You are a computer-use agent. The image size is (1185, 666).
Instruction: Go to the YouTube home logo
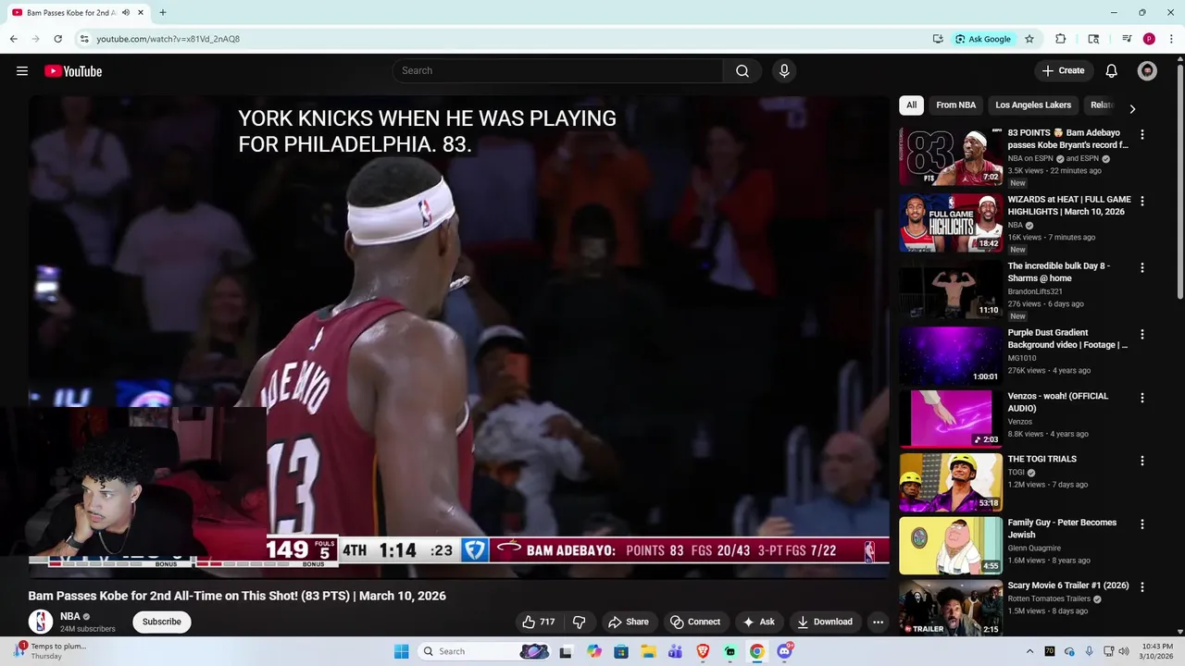tap(73, 71)
